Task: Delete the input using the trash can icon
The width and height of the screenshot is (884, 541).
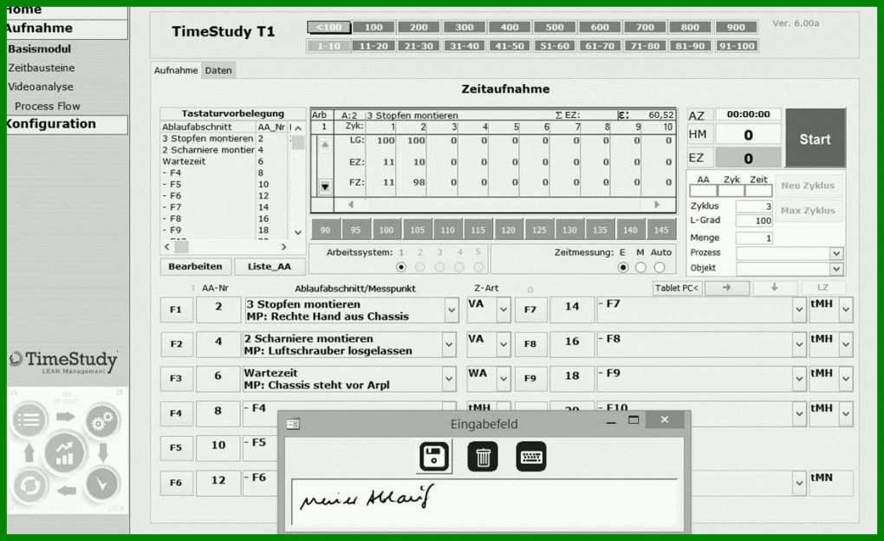Action: (483, 456)
